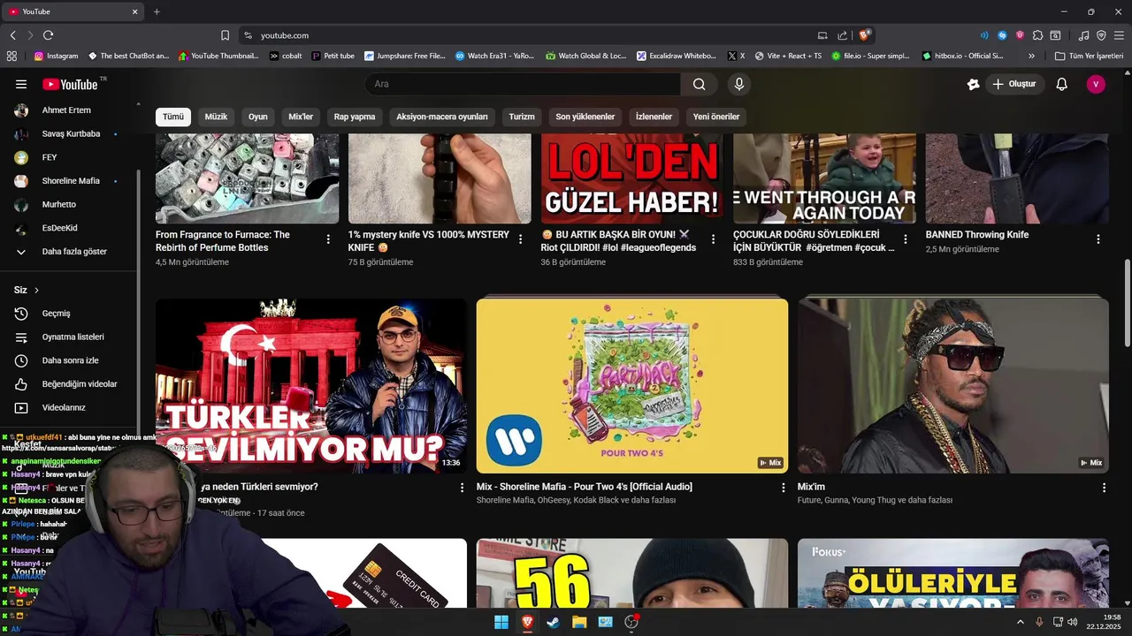1132x636 pixels.
Task: Open File Explorer from taskbar
Action: (579, 622)
